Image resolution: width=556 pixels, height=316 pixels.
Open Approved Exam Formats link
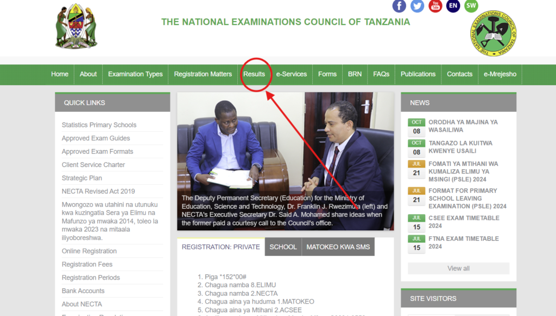pos(98,151)
